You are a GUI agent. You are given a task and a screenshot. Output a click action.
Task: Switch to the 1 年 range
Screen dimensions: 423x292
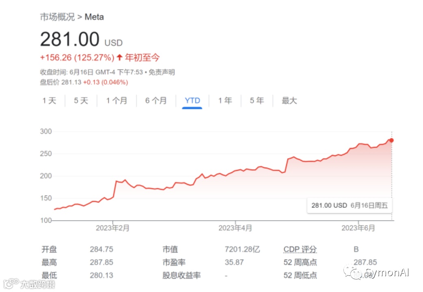click(x=225, y=101)
